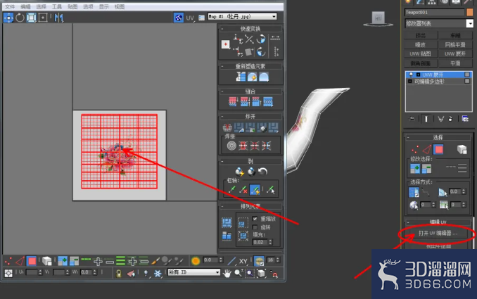Select the Rotate tool in UV editor toolbar
The image size is (477, 299).
click(x=20, y=18)
